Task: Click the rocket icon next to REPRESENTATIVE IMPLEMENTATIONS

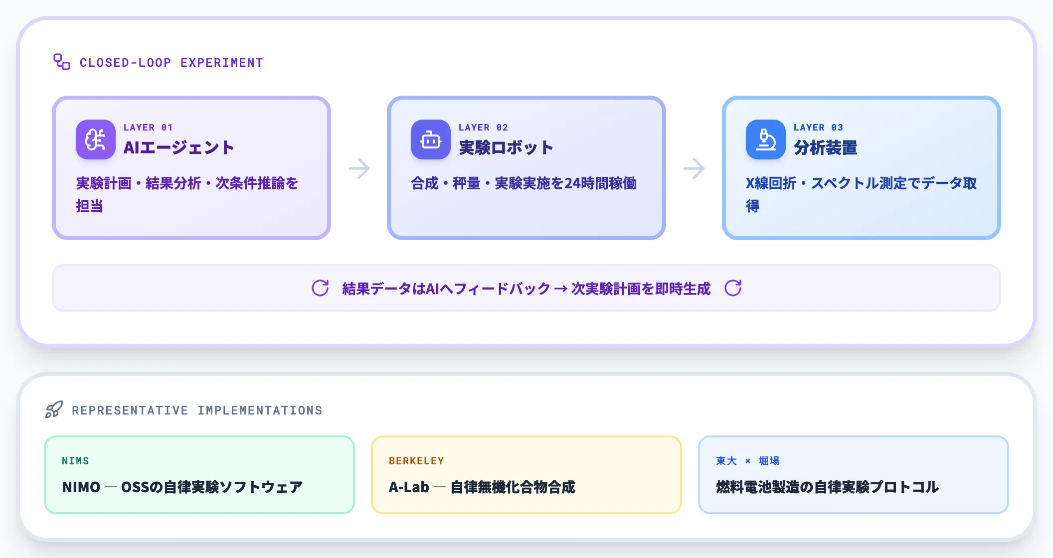Action: 54,410
